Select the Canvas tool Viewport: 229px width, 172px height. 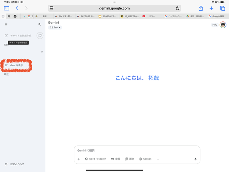pyautogui.click(x=145, y=159)
